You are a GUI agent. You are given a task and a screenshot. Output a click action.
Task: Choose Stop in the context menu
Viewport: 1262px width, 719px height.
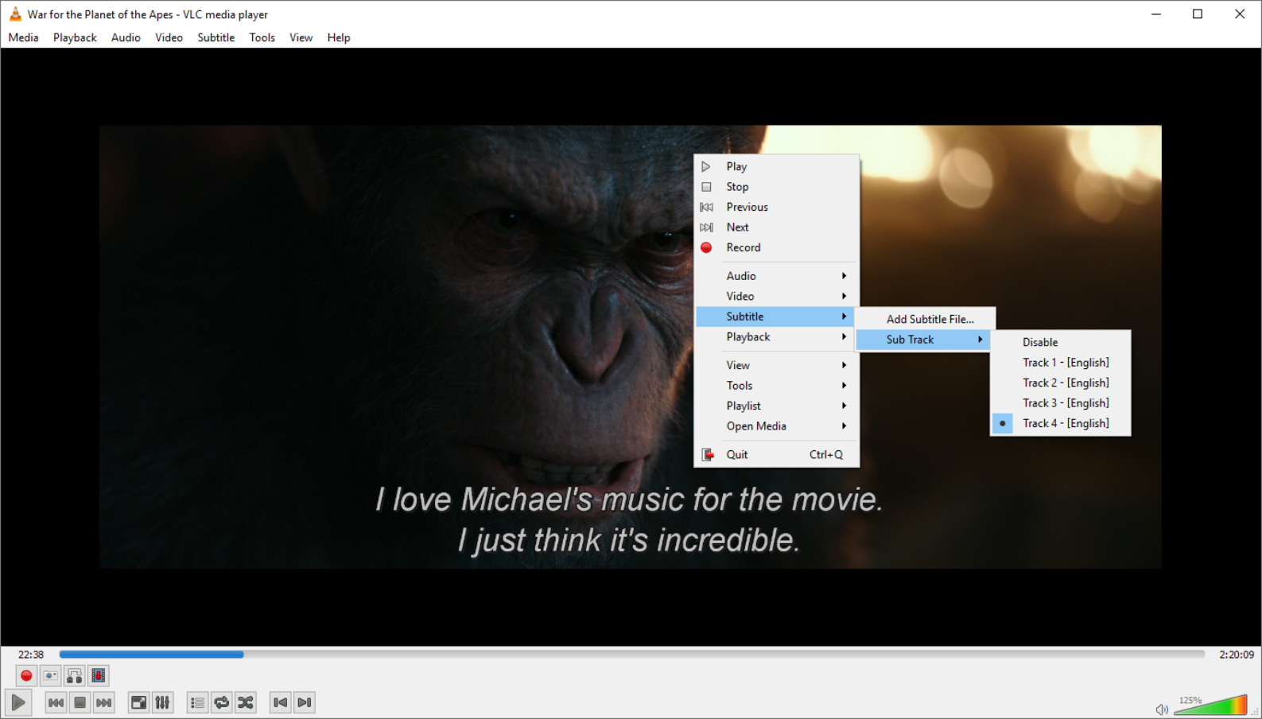coord(776,187)
